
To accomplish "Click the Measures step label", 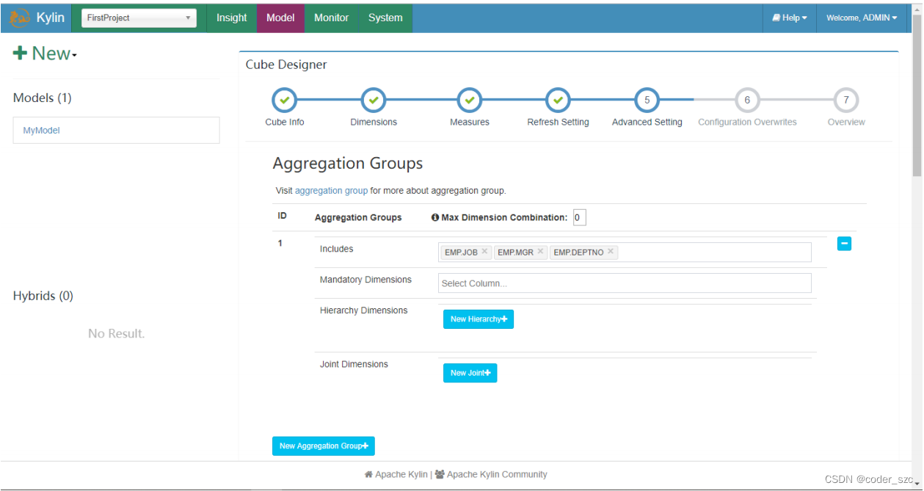I will point(470,122).
